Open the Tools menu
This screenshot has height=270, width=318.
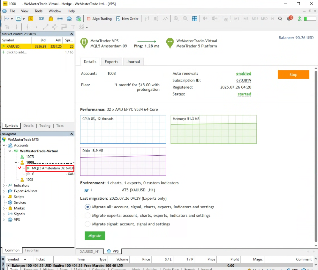pos(39,11)
